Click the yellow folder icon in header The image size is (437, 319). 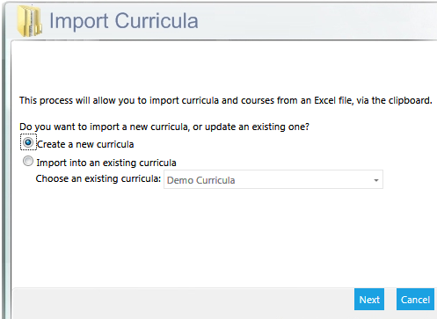coord(29,20)
